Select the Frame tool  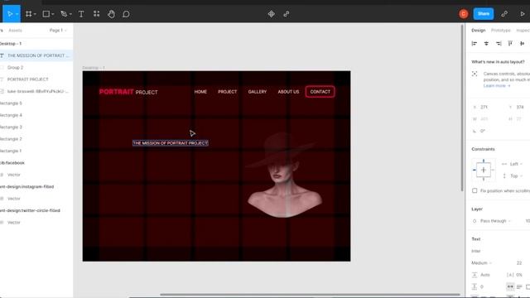[x=29, y=14]
